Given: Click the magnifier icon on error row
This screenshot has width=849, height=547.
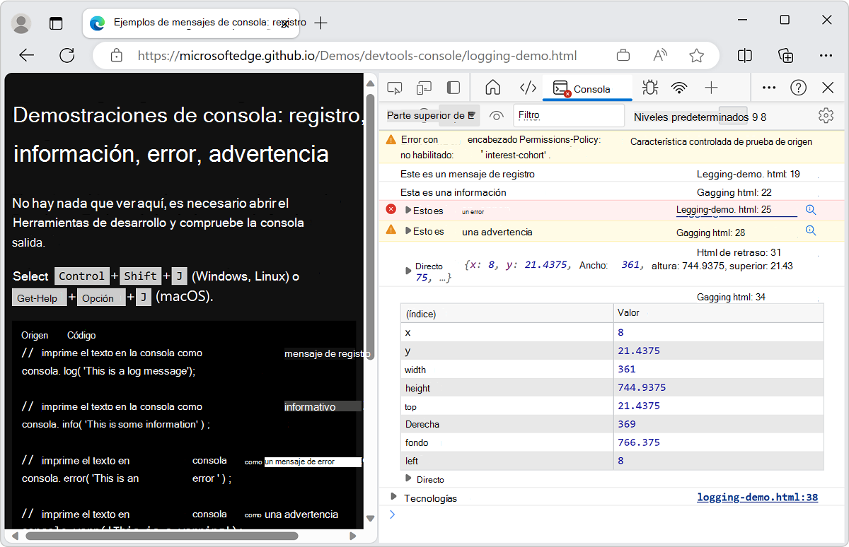Looking at the screenshot, I should [x=811, y=210].
